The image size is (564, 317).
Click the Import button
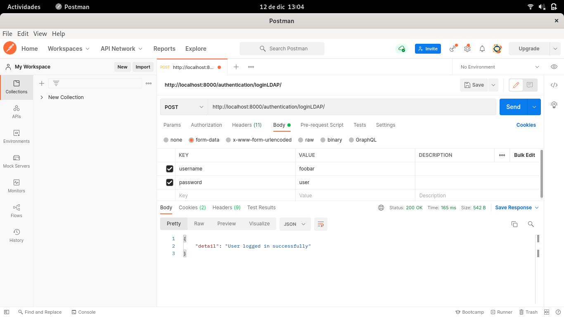143,67
